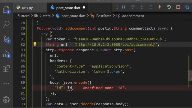Click line number 83 in the gutter
Viewport: 192px width, 108px height.
click(23, 50)
